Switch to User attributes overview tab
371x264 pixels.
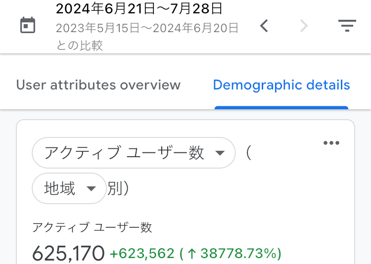point(98,85)
